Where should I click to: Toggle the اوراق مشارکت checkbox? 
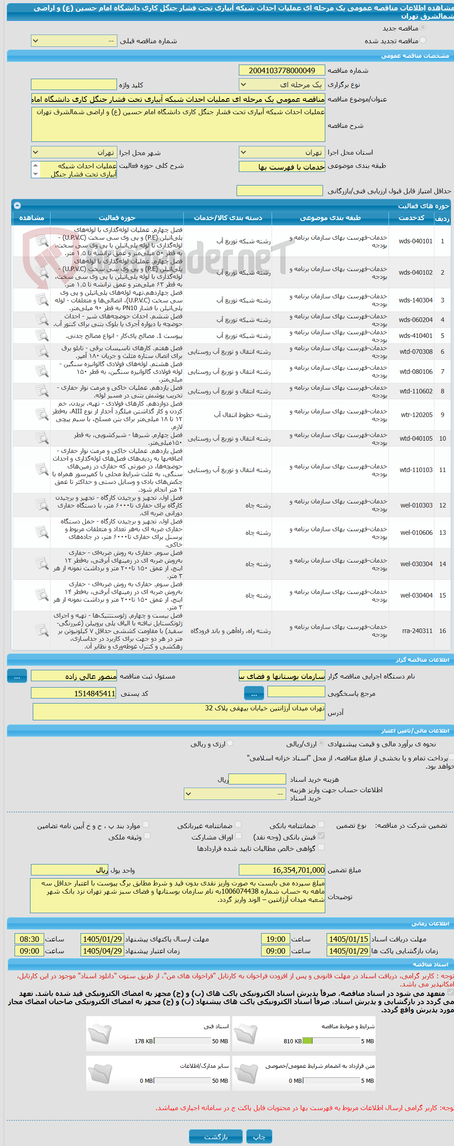(x=238, y=836)
